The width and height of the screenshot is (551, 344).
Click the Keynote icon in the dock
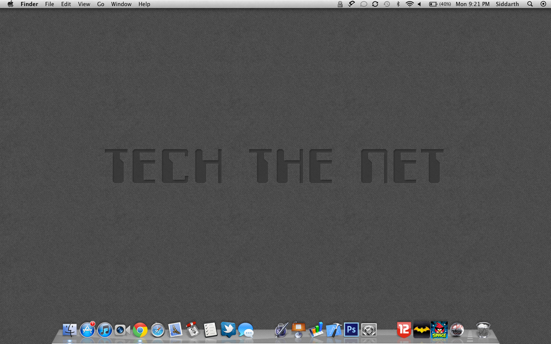298,329
